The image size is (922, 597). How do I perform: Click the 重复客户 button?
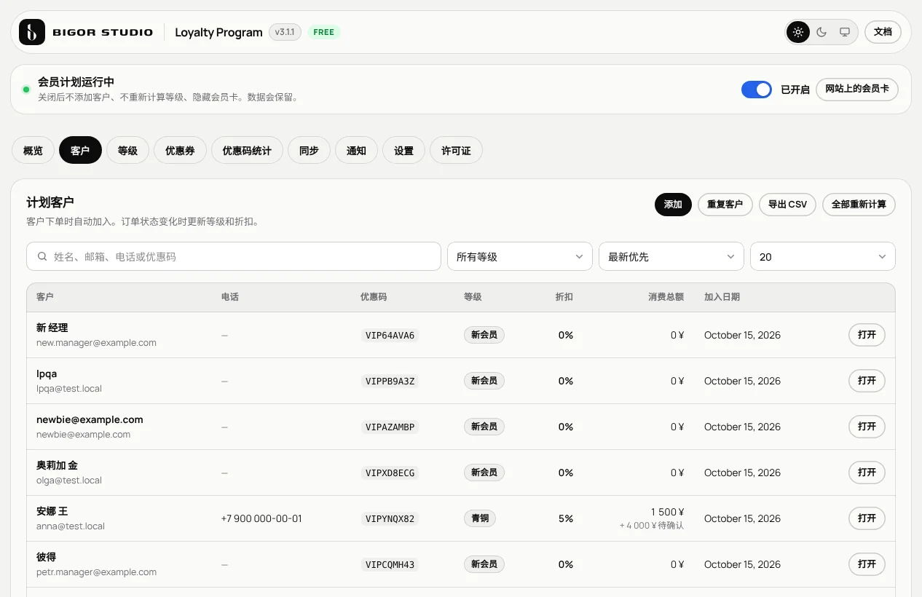click(725, 205)
